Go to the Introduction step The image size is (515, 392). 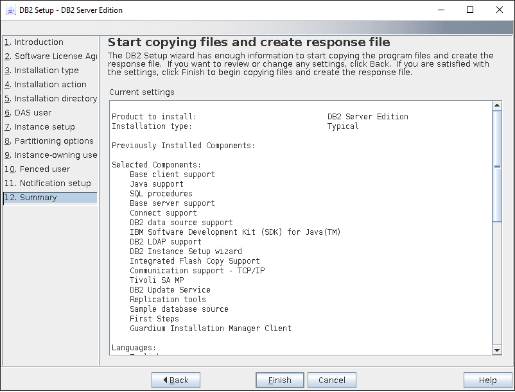(39, 42)
